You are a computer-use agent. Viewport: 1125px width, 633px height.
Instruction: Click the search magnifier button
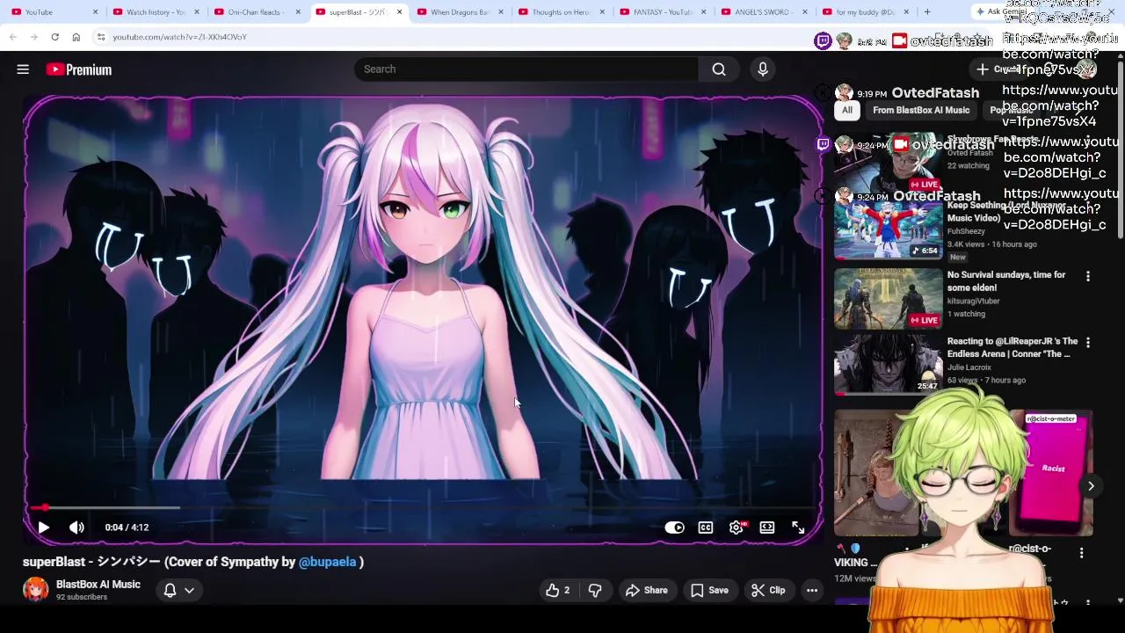719,69
